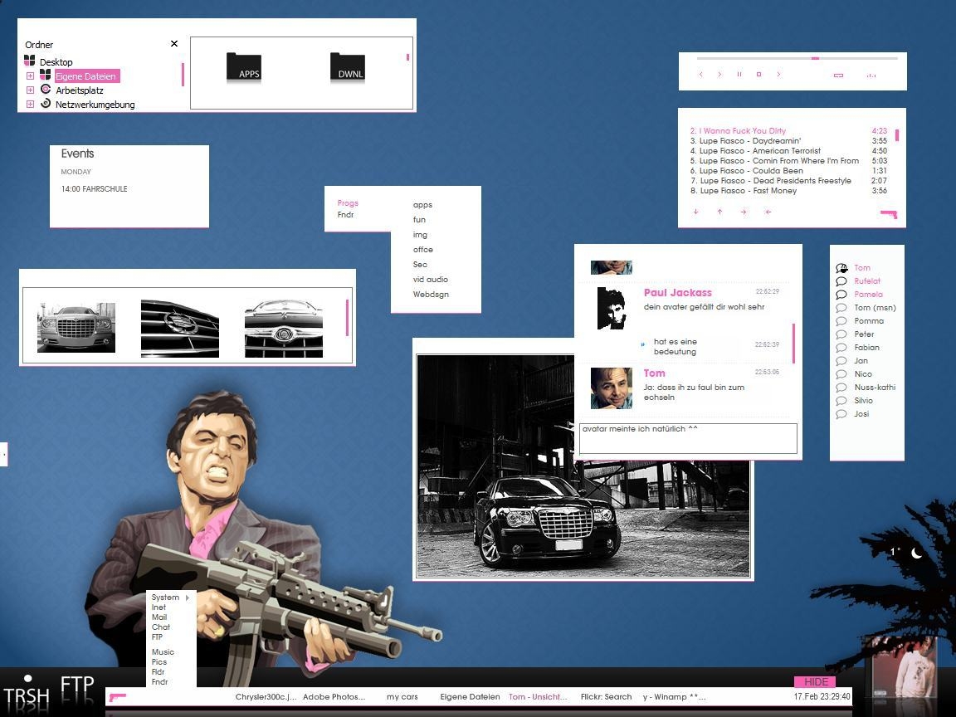The height and width of the screenshot is (717, 956).
Task: Open the apps submenu entry
Action: pos(422,205)
